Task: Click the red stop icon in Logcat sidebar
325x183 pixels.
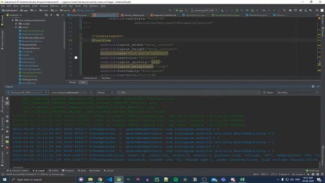Action: click(7, 147)
